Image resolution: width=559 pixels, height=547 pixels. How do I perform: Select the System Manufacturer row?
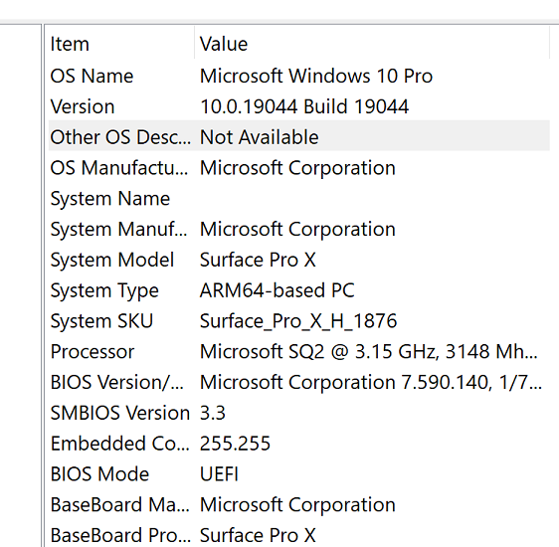click(x=298, y=229)
